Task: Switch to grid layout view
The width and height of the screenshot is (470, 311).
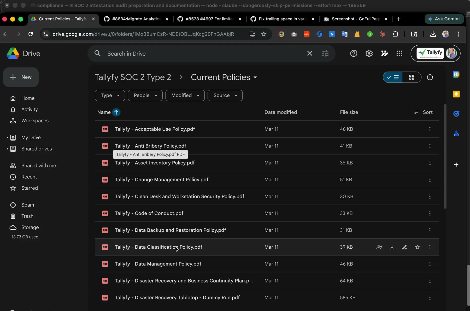Action: [x=412, y=77]
